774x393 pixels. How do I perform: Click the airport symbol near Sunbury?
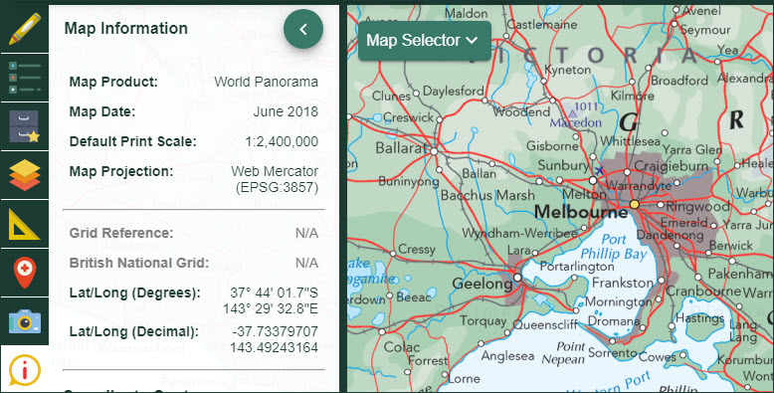coord(599,171)
